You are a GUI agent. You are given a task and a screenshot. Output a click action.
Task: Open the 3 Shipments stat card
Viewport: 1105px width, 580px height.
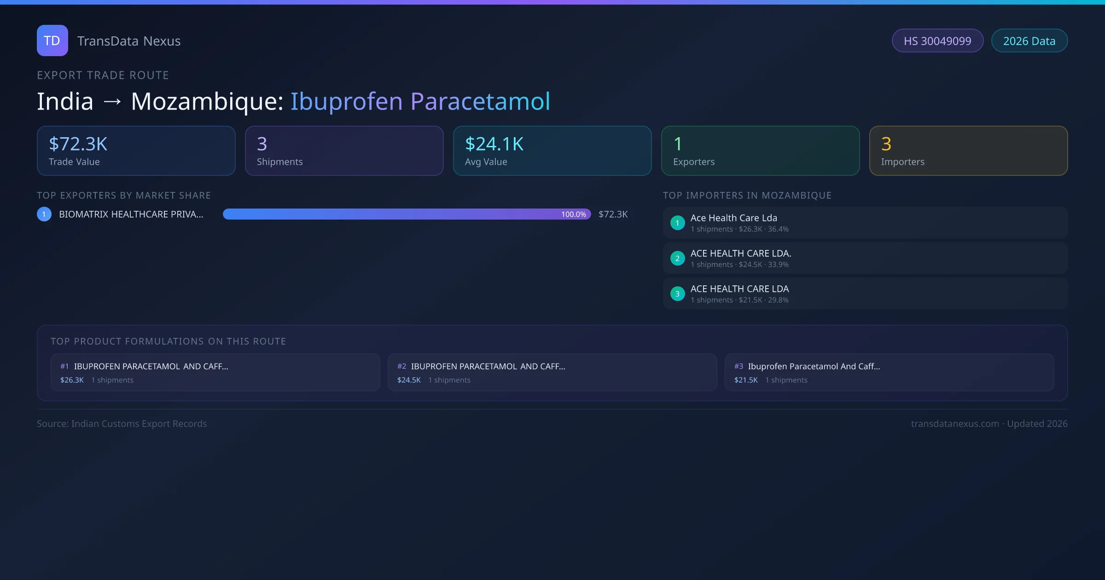pyautogui.click(x=344, y=151)
